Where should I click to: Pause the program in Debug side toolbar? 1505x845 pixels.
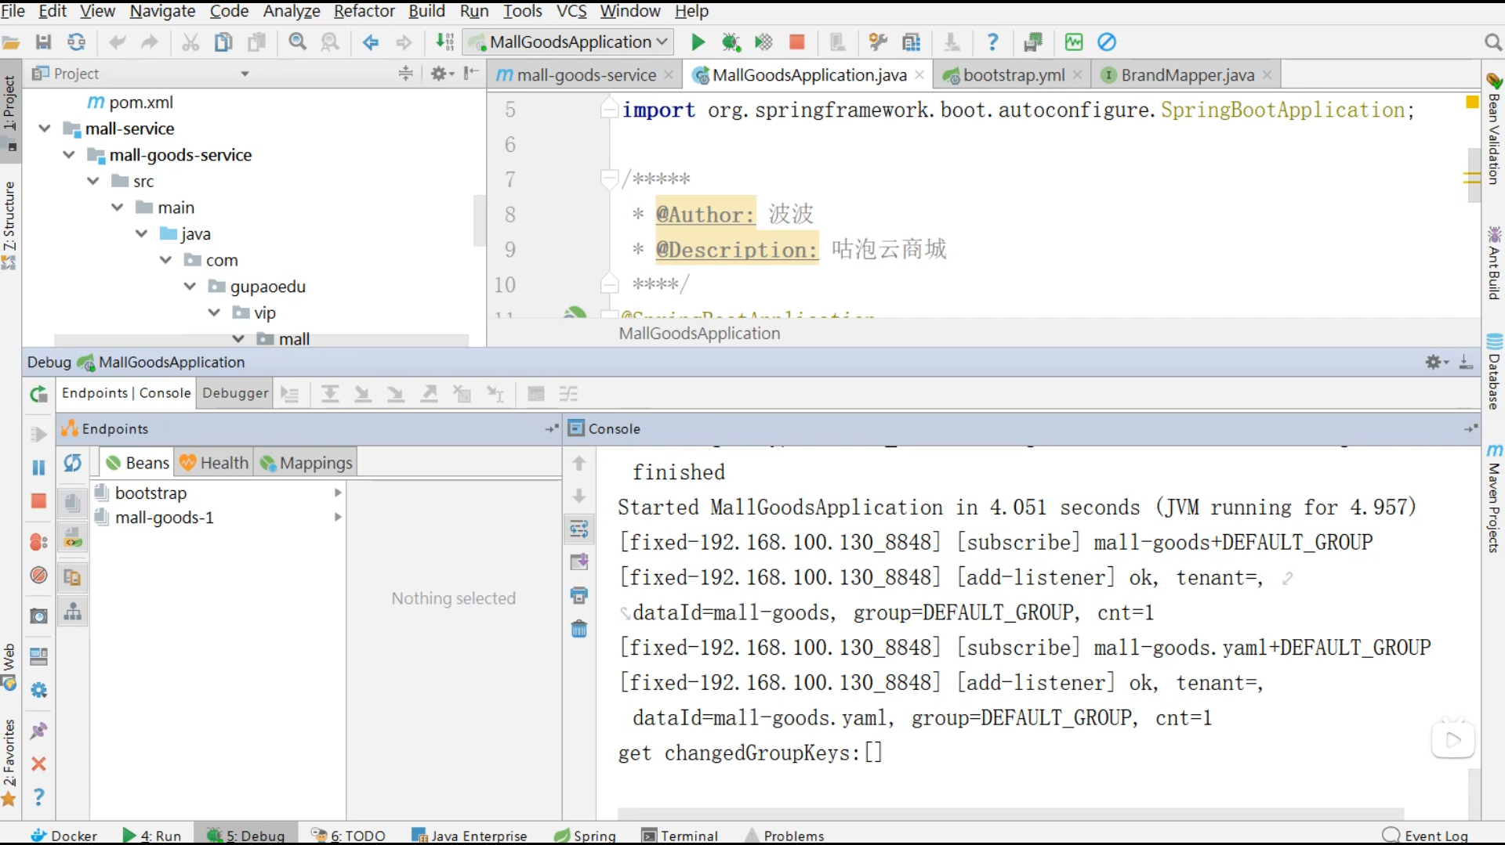(38, 468)
